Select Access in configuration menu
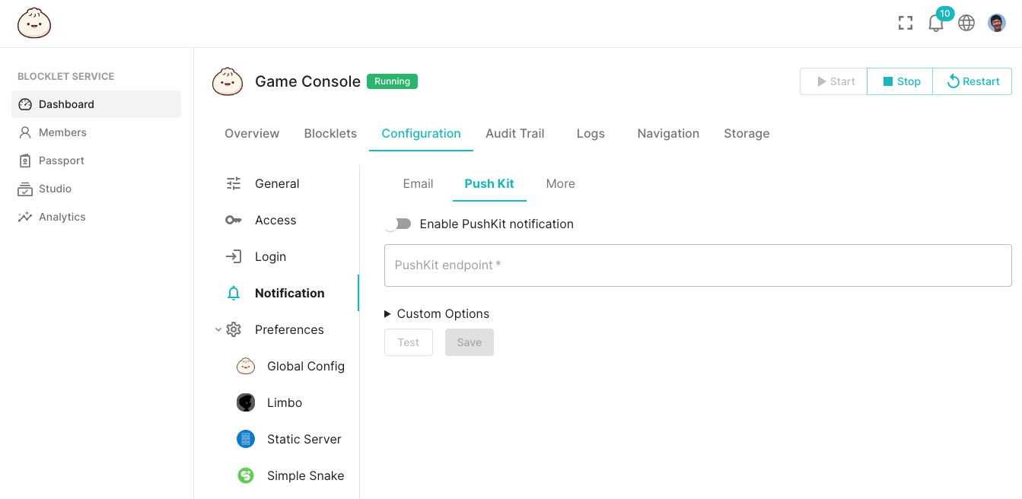Screen dimensions: 1022x499 (x=275, y=220)
